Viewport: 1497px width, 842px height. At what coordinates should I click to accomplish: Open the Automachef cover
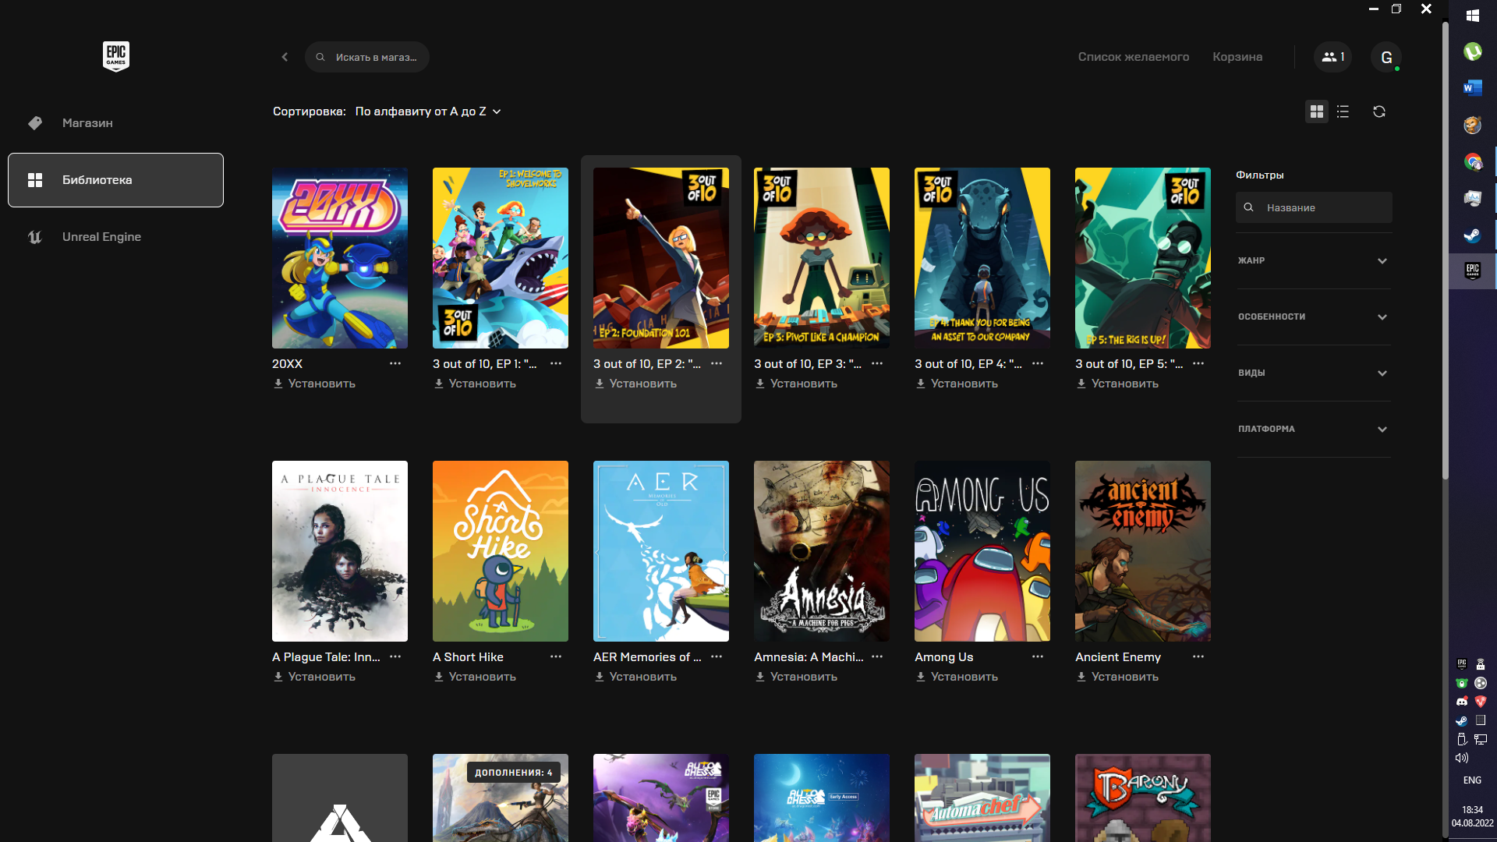(982, 798)
